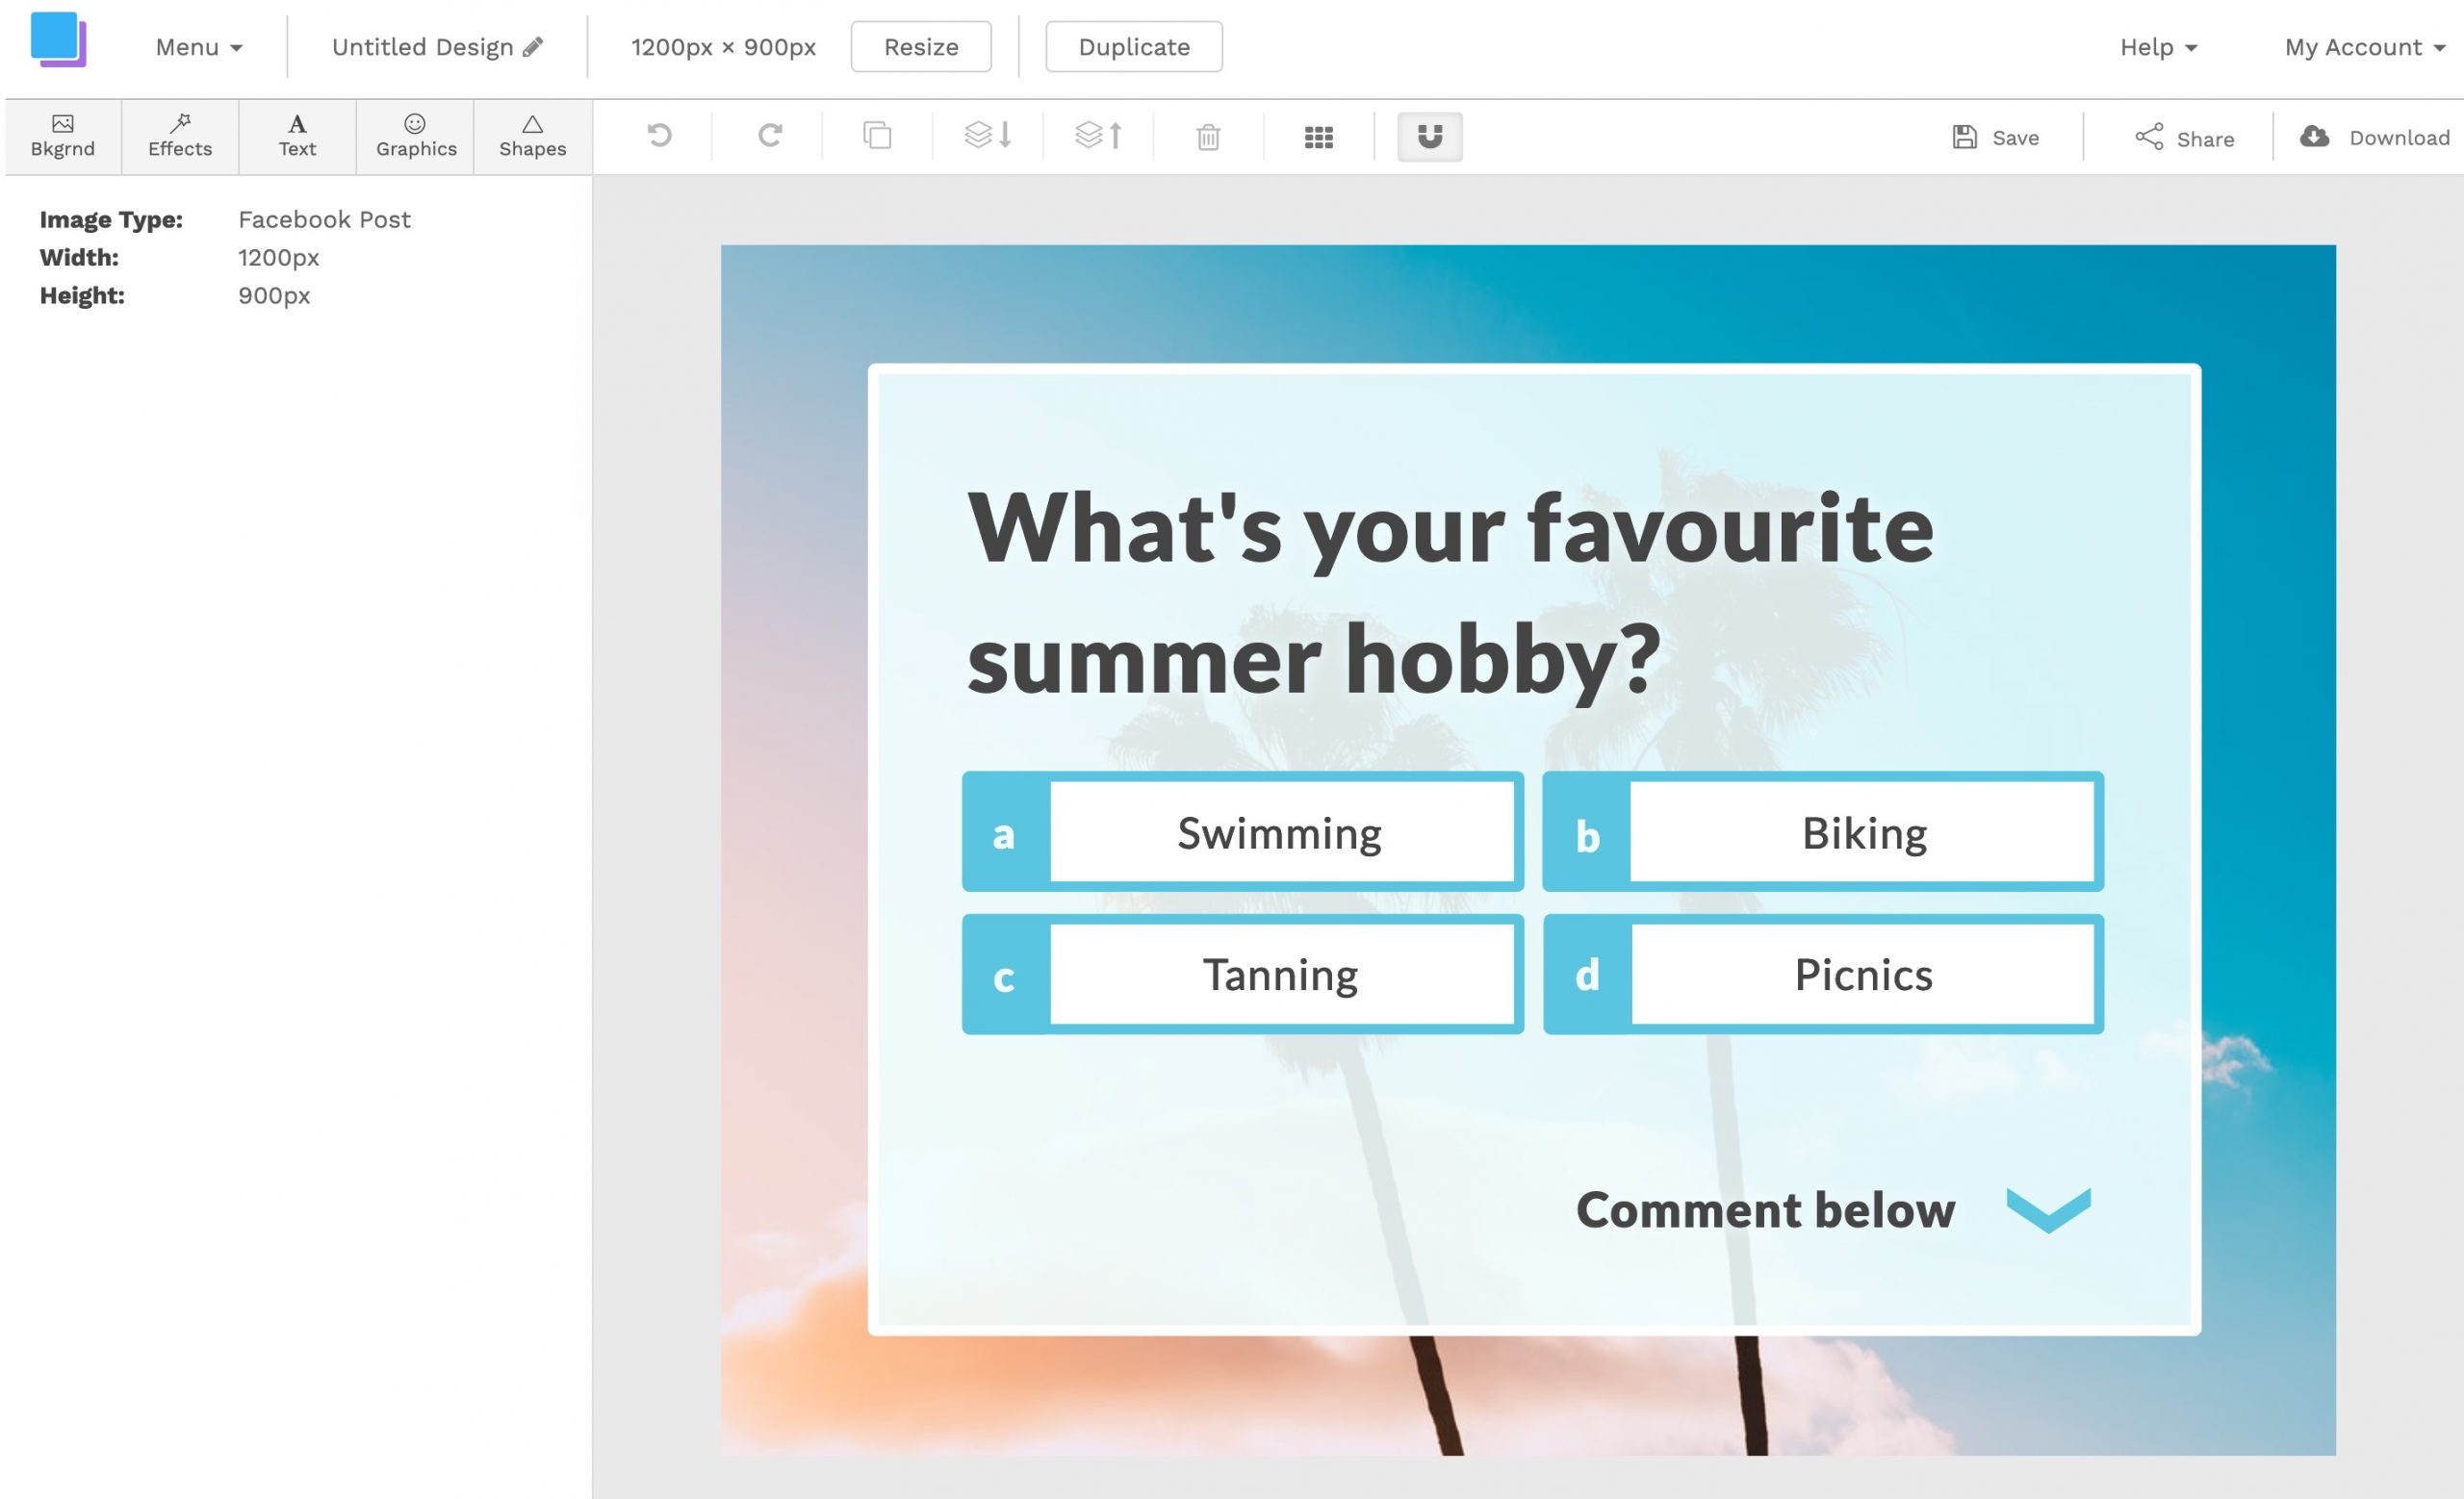The width and height of the screenshot is (2464, 1499).
Task: Select the blue chevron graphic on canvas
Action: click(x=2048, y=1210)
